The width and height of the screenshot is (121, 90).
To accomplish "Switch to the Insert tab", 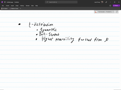I will click(x=12, y=6).
